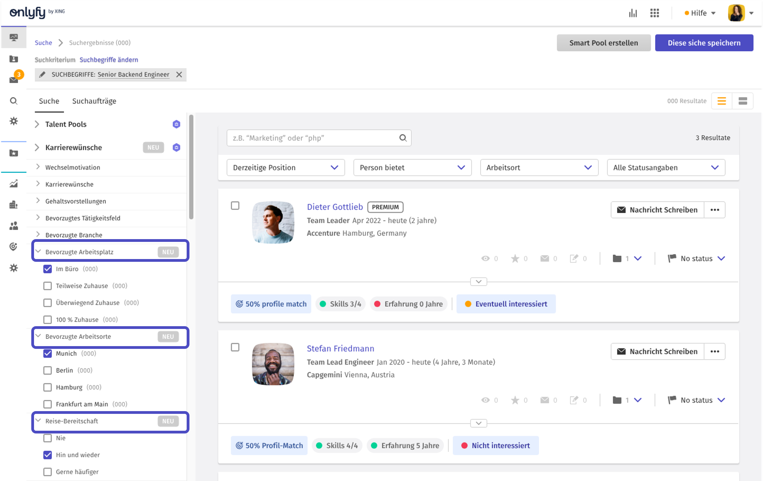Screen dimensions: 763x481
Task: Switch to card view icon
Action: (x=742, y=101)
